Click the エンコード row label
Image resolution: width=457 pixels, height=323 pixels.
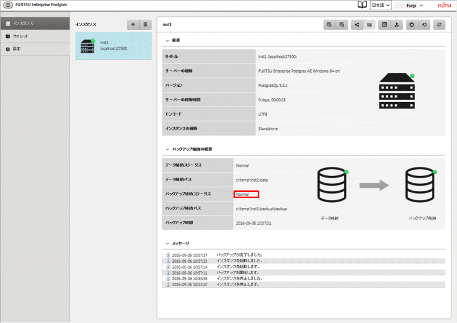(x=173, y=114)
